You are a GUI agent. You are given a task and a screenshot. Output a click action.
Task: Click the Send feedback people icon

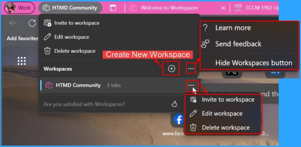pos(205,44)
